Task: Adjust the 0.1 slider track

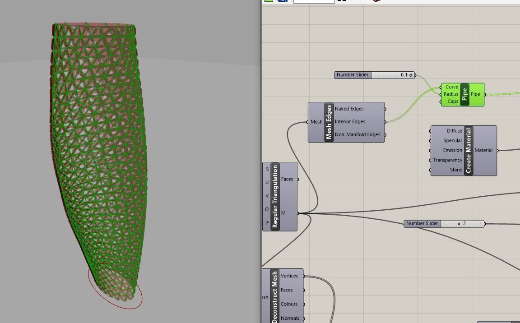Action: [393, 75]
